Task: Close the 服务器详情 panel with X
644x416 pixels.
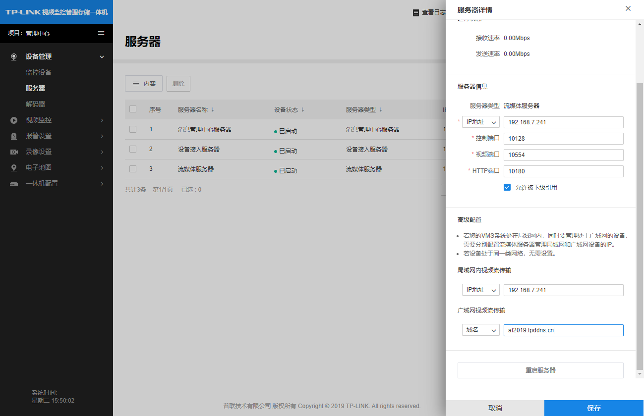Action: pos(628,9)
